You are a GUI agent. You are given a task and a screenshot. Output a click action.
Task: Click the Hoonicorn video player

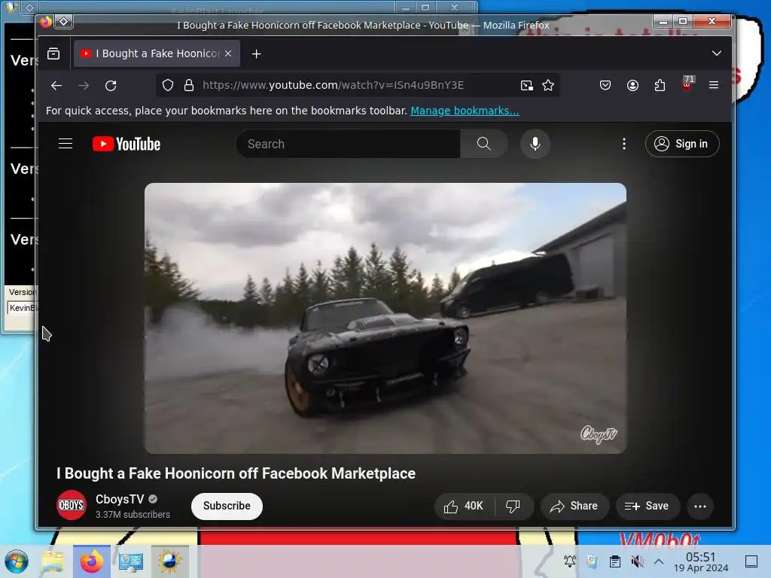385,318
